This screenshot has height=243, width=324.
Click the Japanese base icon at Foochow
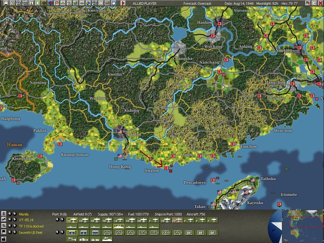pyautogui.click(x=233, y=144)
